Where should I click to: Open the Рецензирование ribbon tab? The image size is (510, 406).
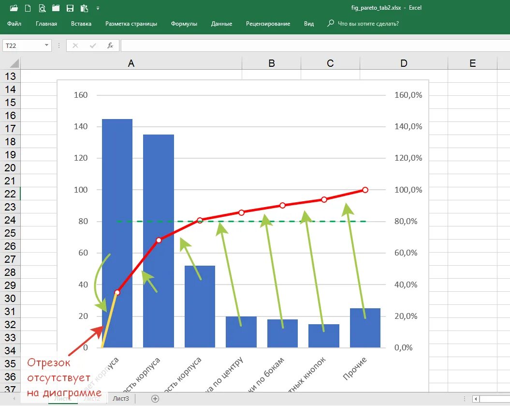click(268, 24)
